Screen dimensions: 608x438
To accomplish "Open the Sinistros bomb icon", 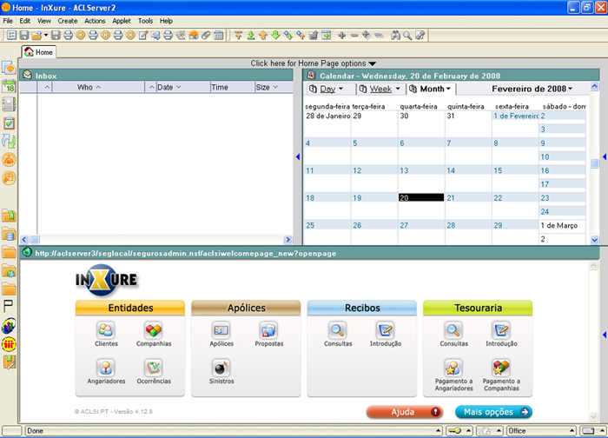I will 221,368.
